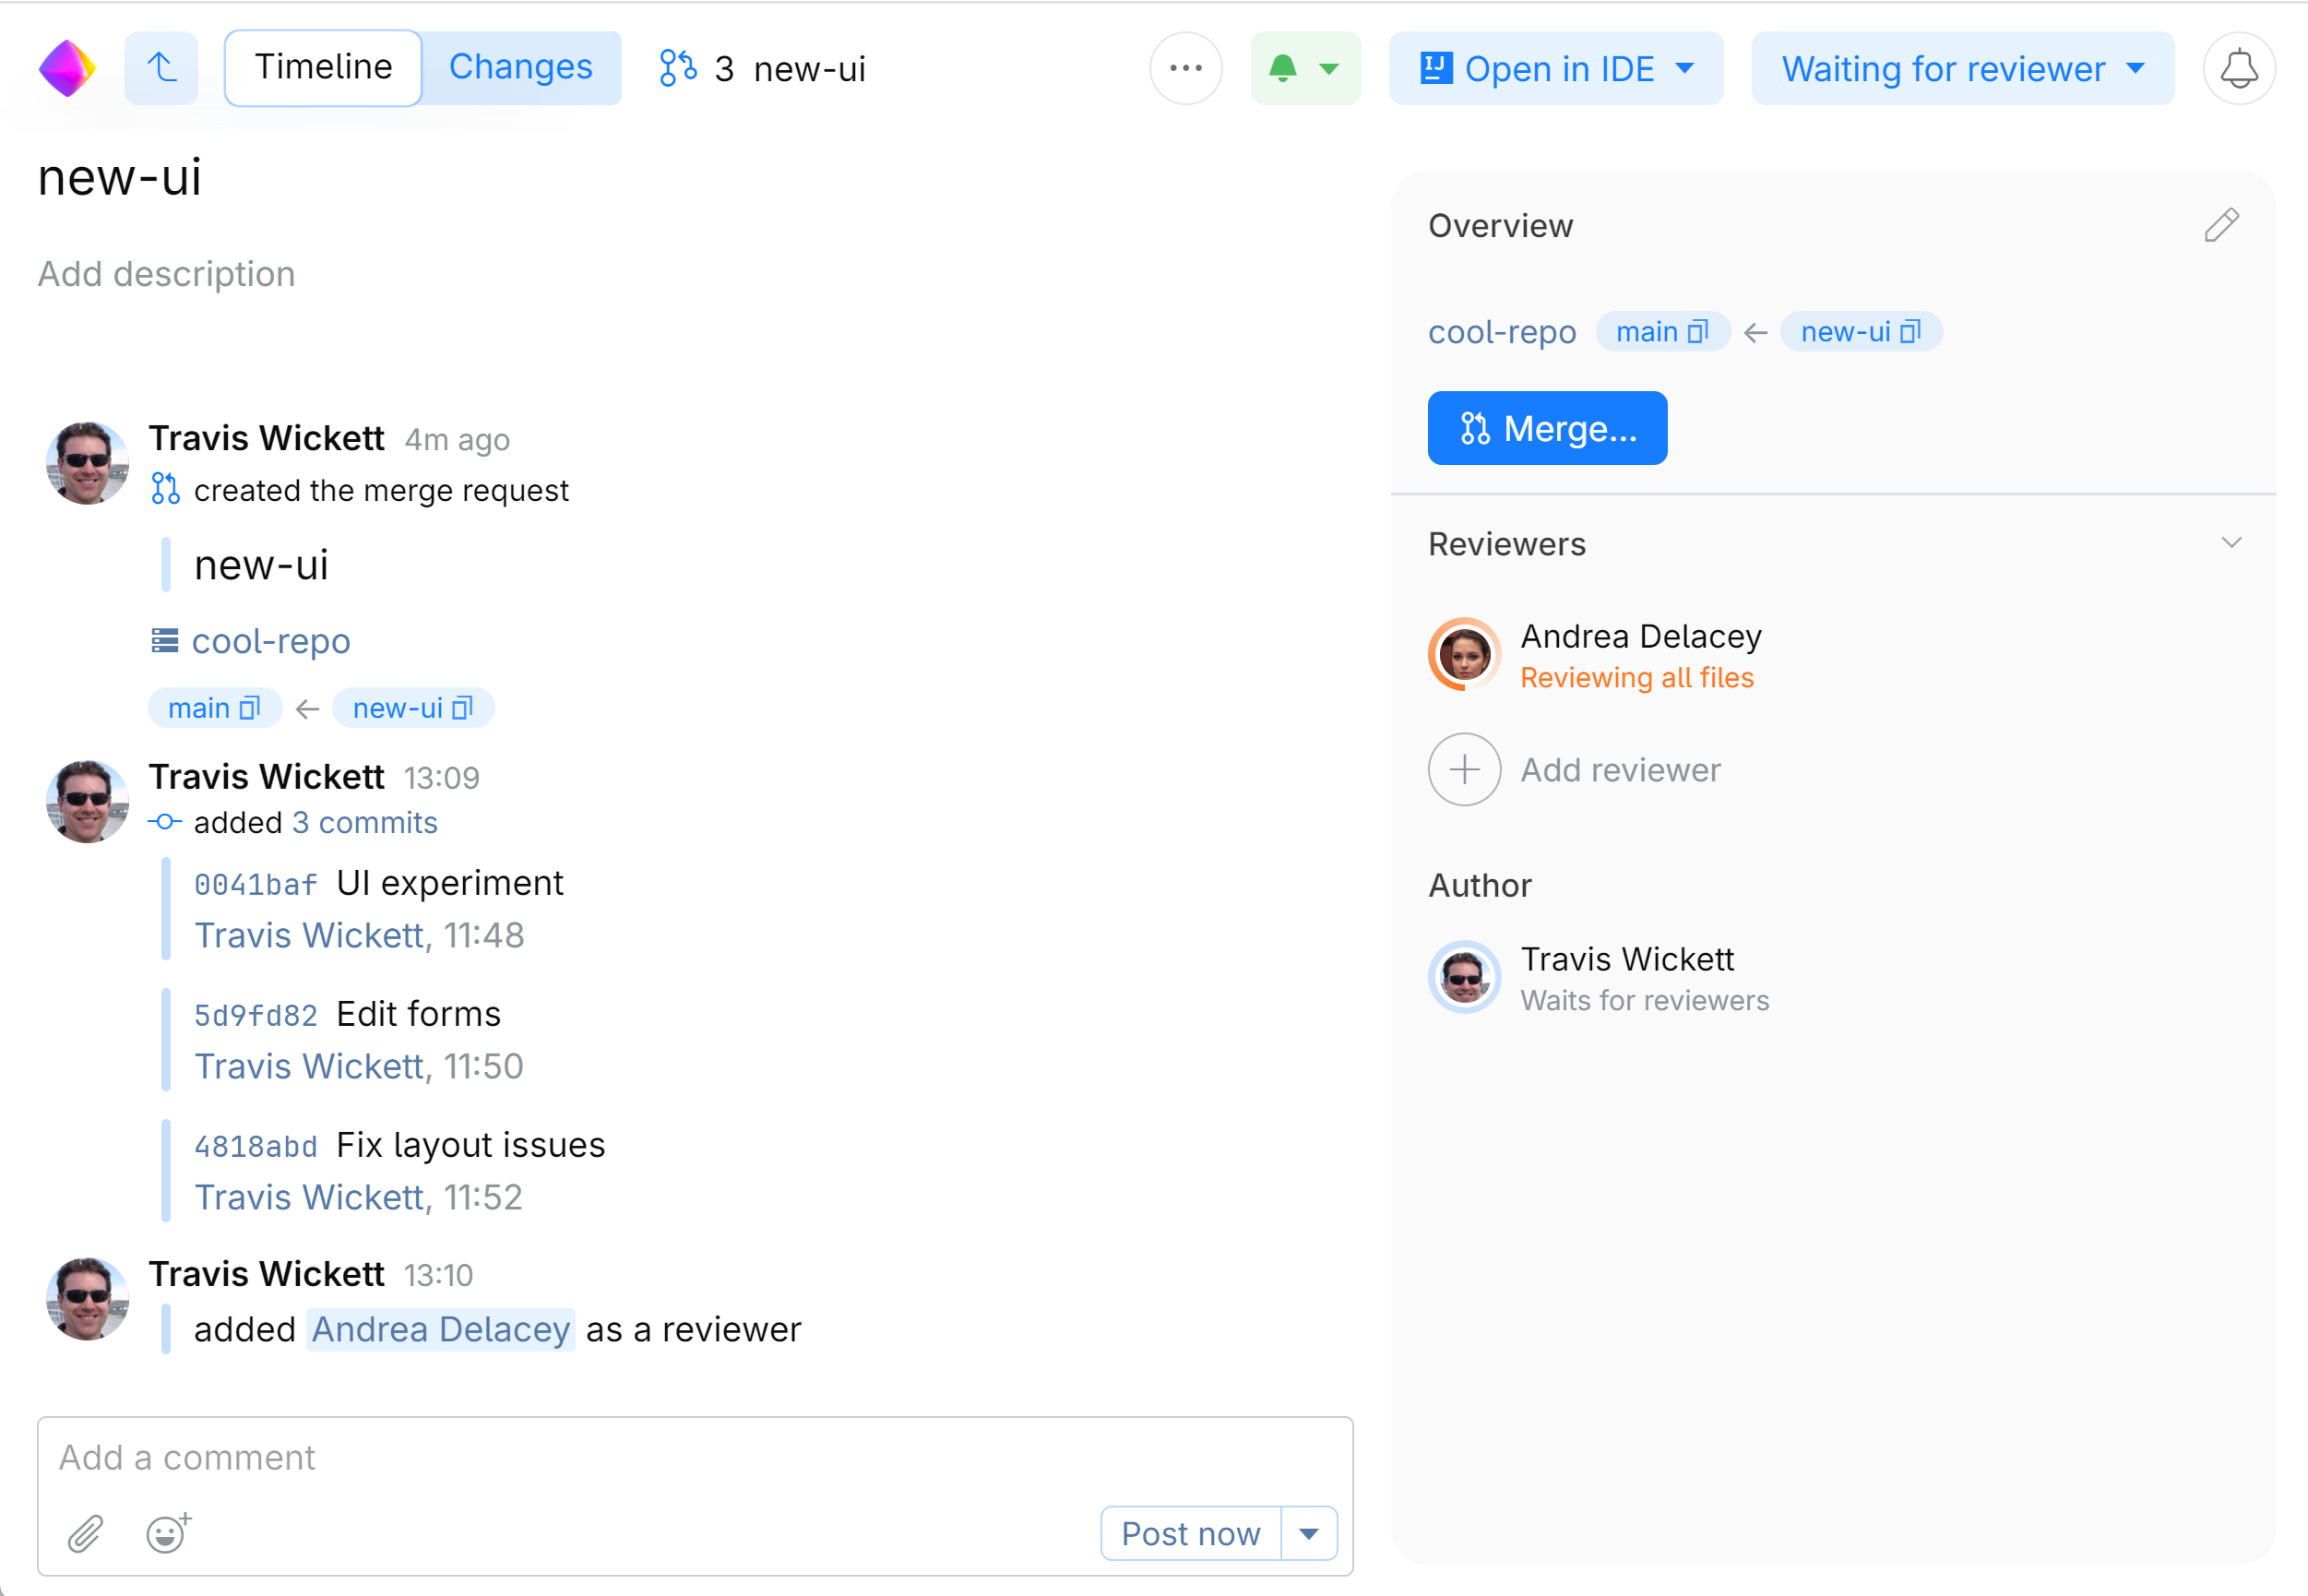Select the Timeline tab

(x=323, y=68)
